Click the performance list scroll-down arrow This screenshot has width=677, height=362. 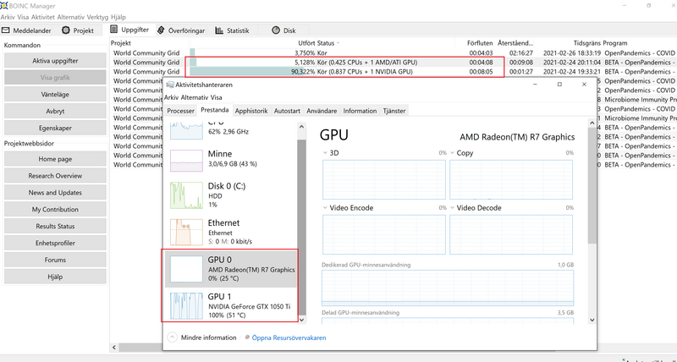pos(302,320)
